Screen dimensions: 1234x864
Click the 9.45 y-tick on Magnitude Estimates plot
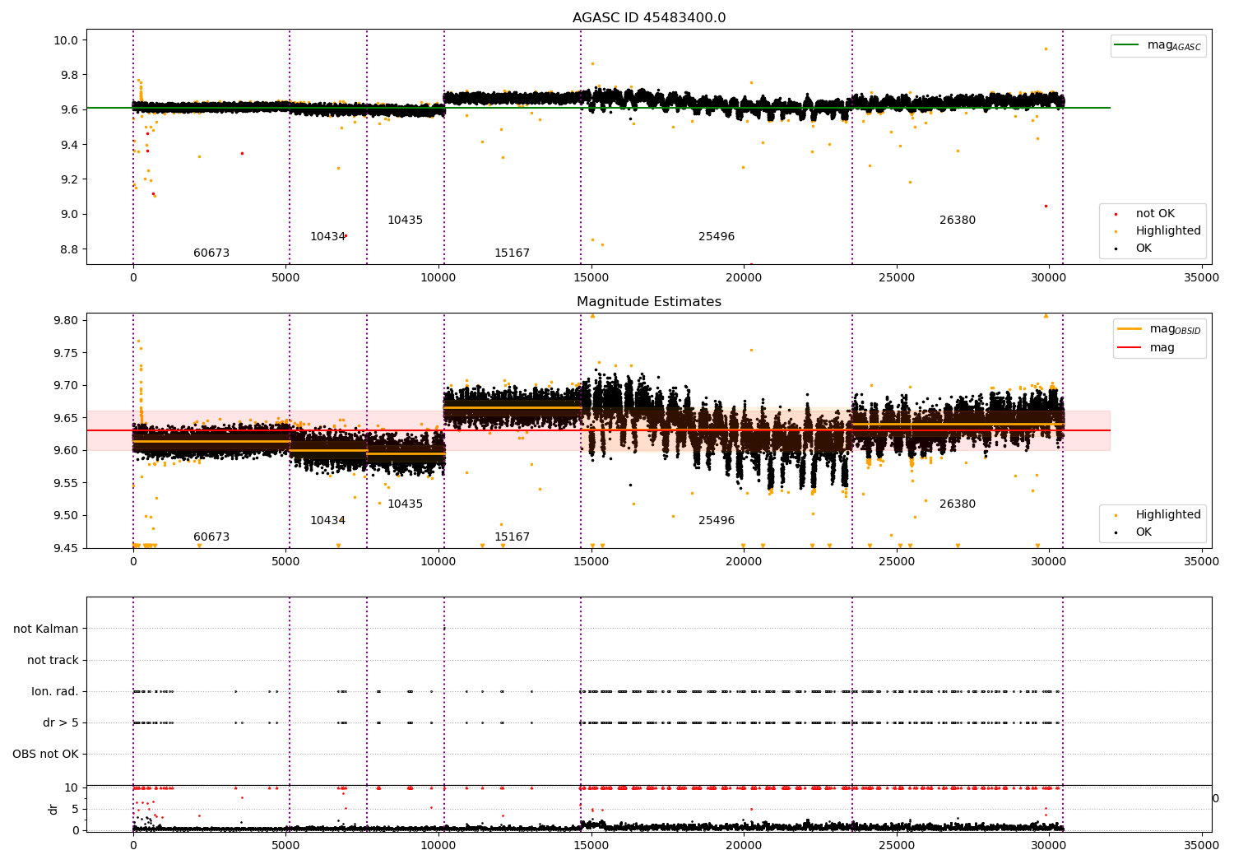[67, 548]
